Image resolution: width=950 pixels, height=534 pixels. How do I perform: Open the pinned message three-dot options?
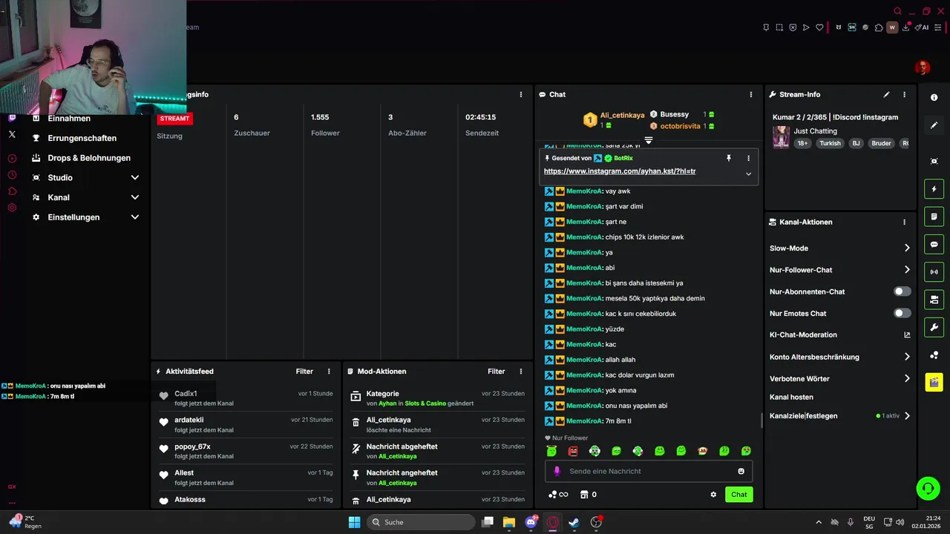pos(748,158)
